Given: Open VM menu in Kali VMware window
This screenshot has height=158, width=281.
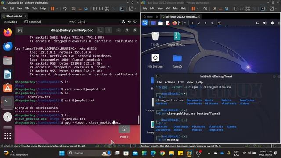Looking at the screenshot, I should [x=168, y=8].
